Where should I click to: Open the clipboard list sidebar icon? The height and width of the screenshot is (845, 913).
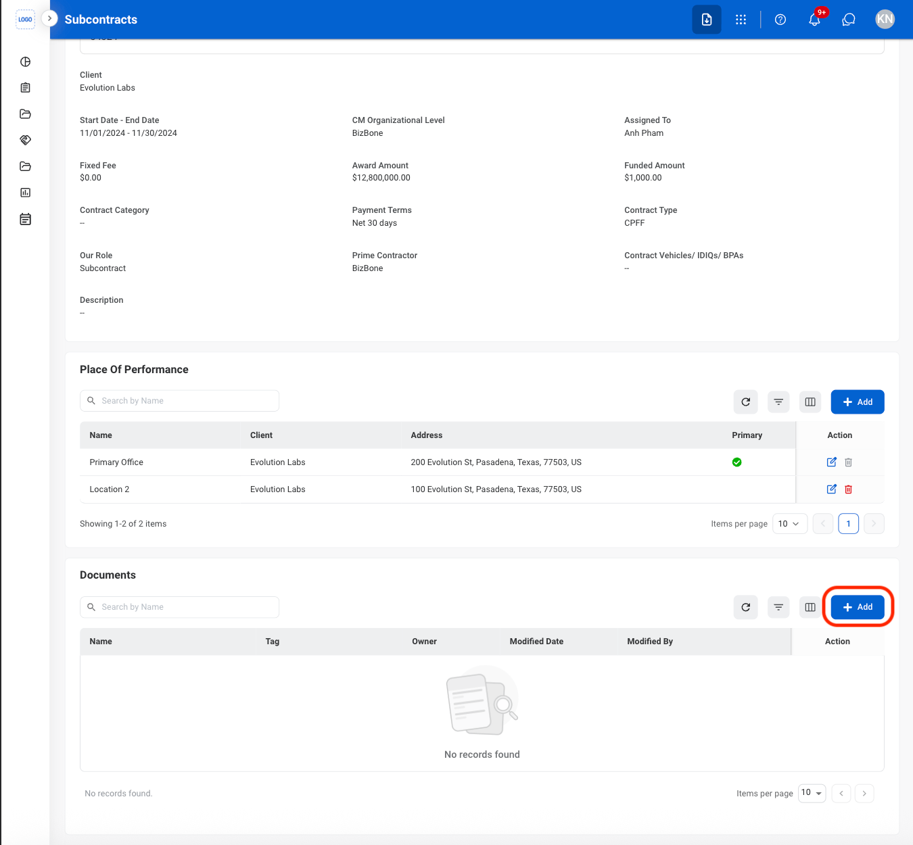coord(26,88)
